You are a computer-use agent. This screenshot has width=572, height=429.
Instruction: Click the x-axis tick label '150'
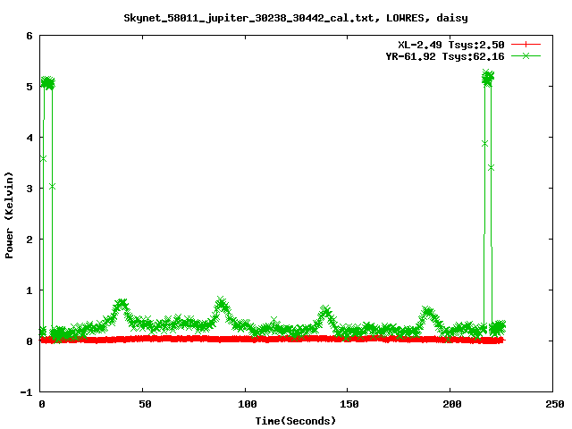(x=349, y=404)
